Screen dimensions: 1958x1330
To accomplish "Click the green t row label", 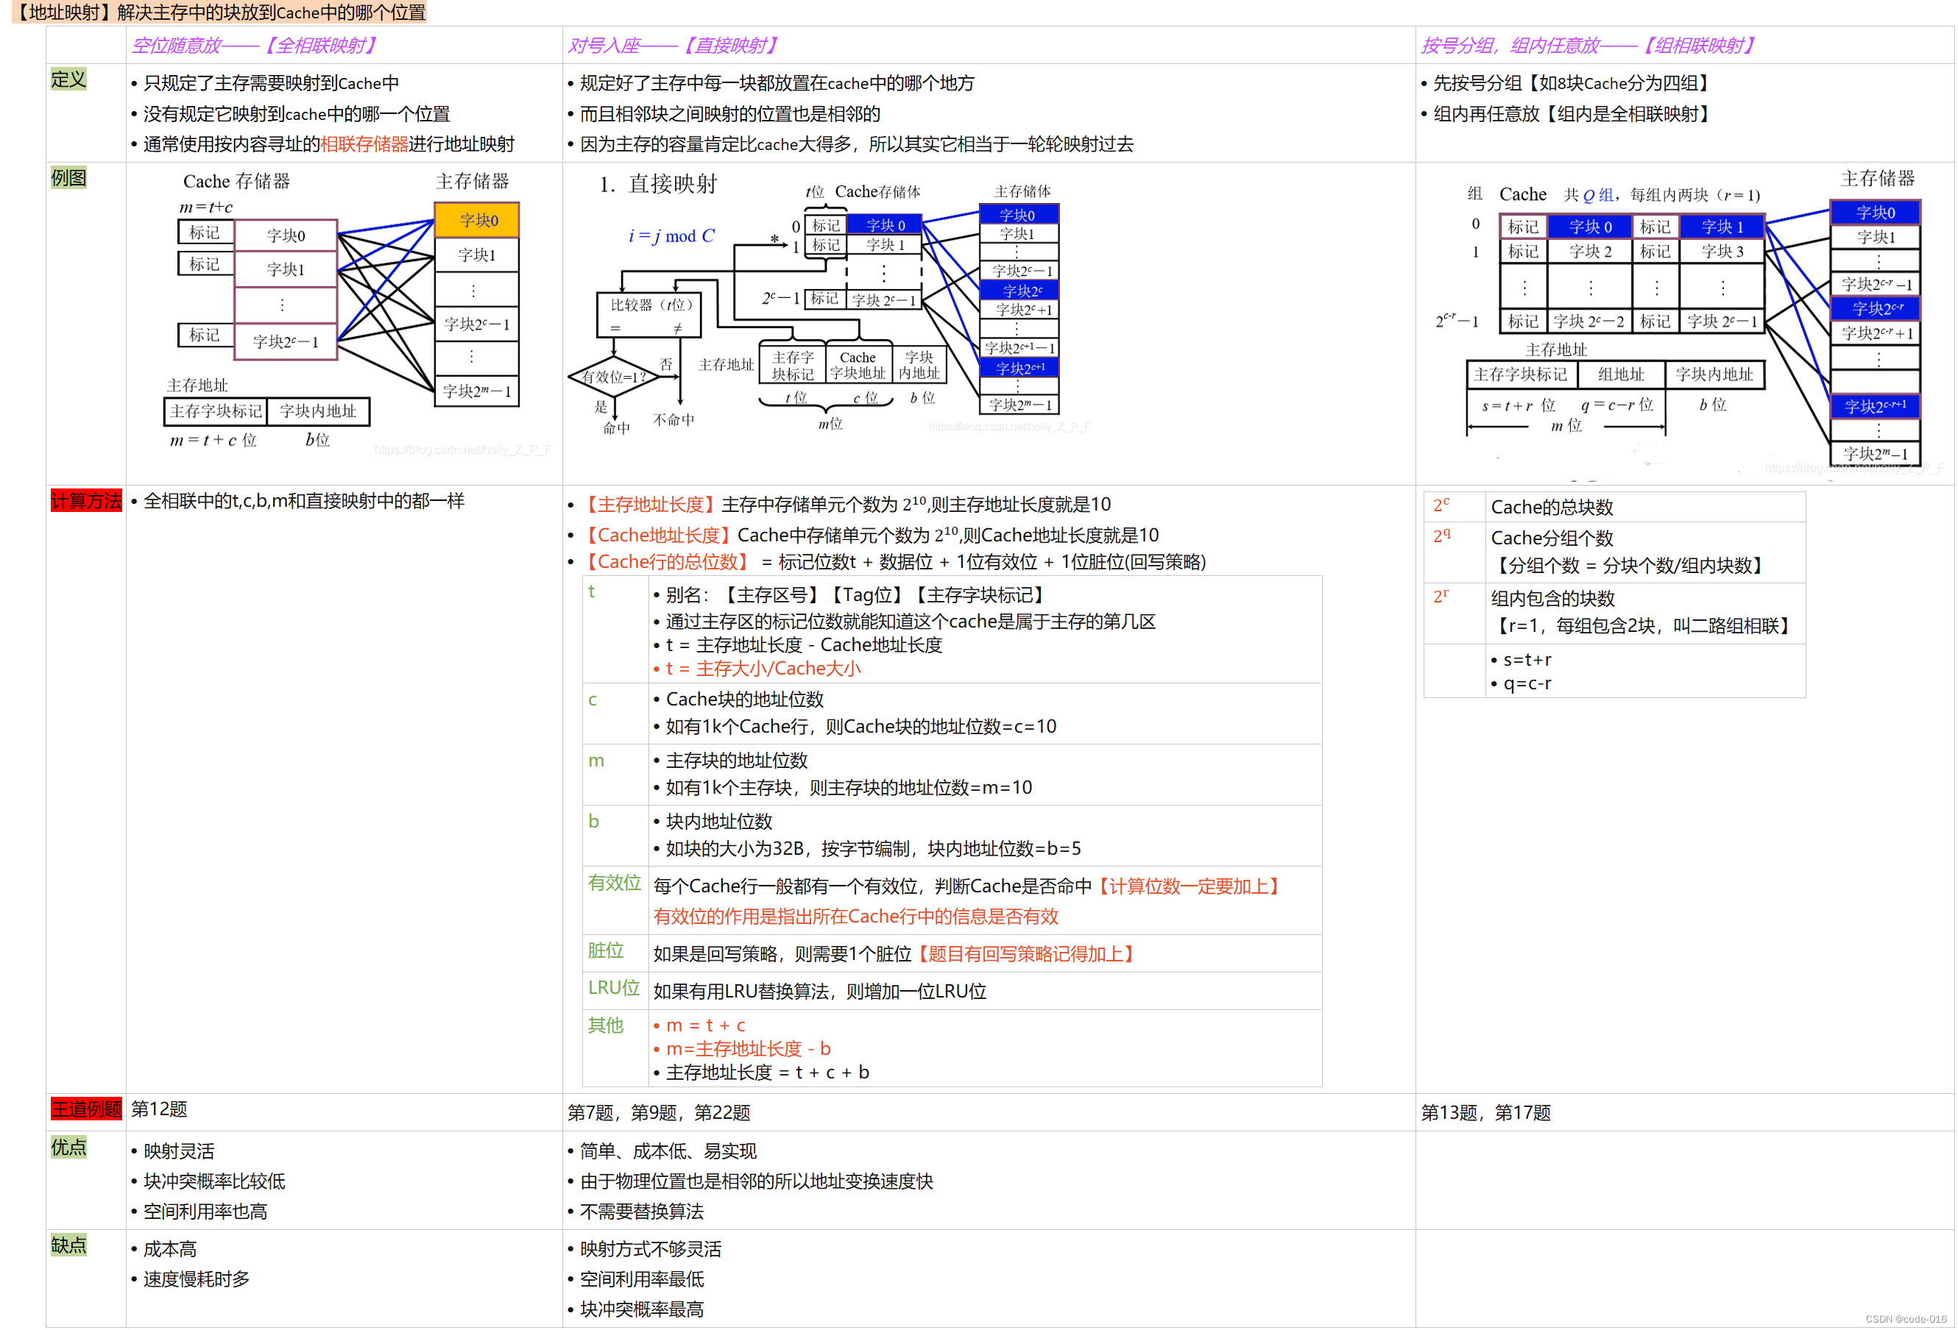I will 591,591.
